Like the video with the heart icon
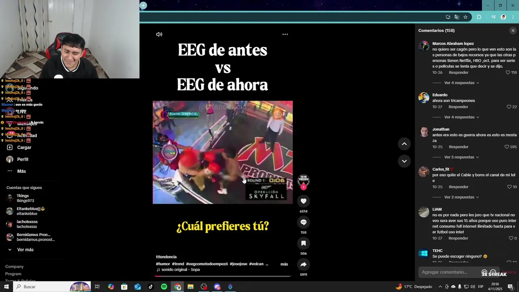 [x=303, y=201]
